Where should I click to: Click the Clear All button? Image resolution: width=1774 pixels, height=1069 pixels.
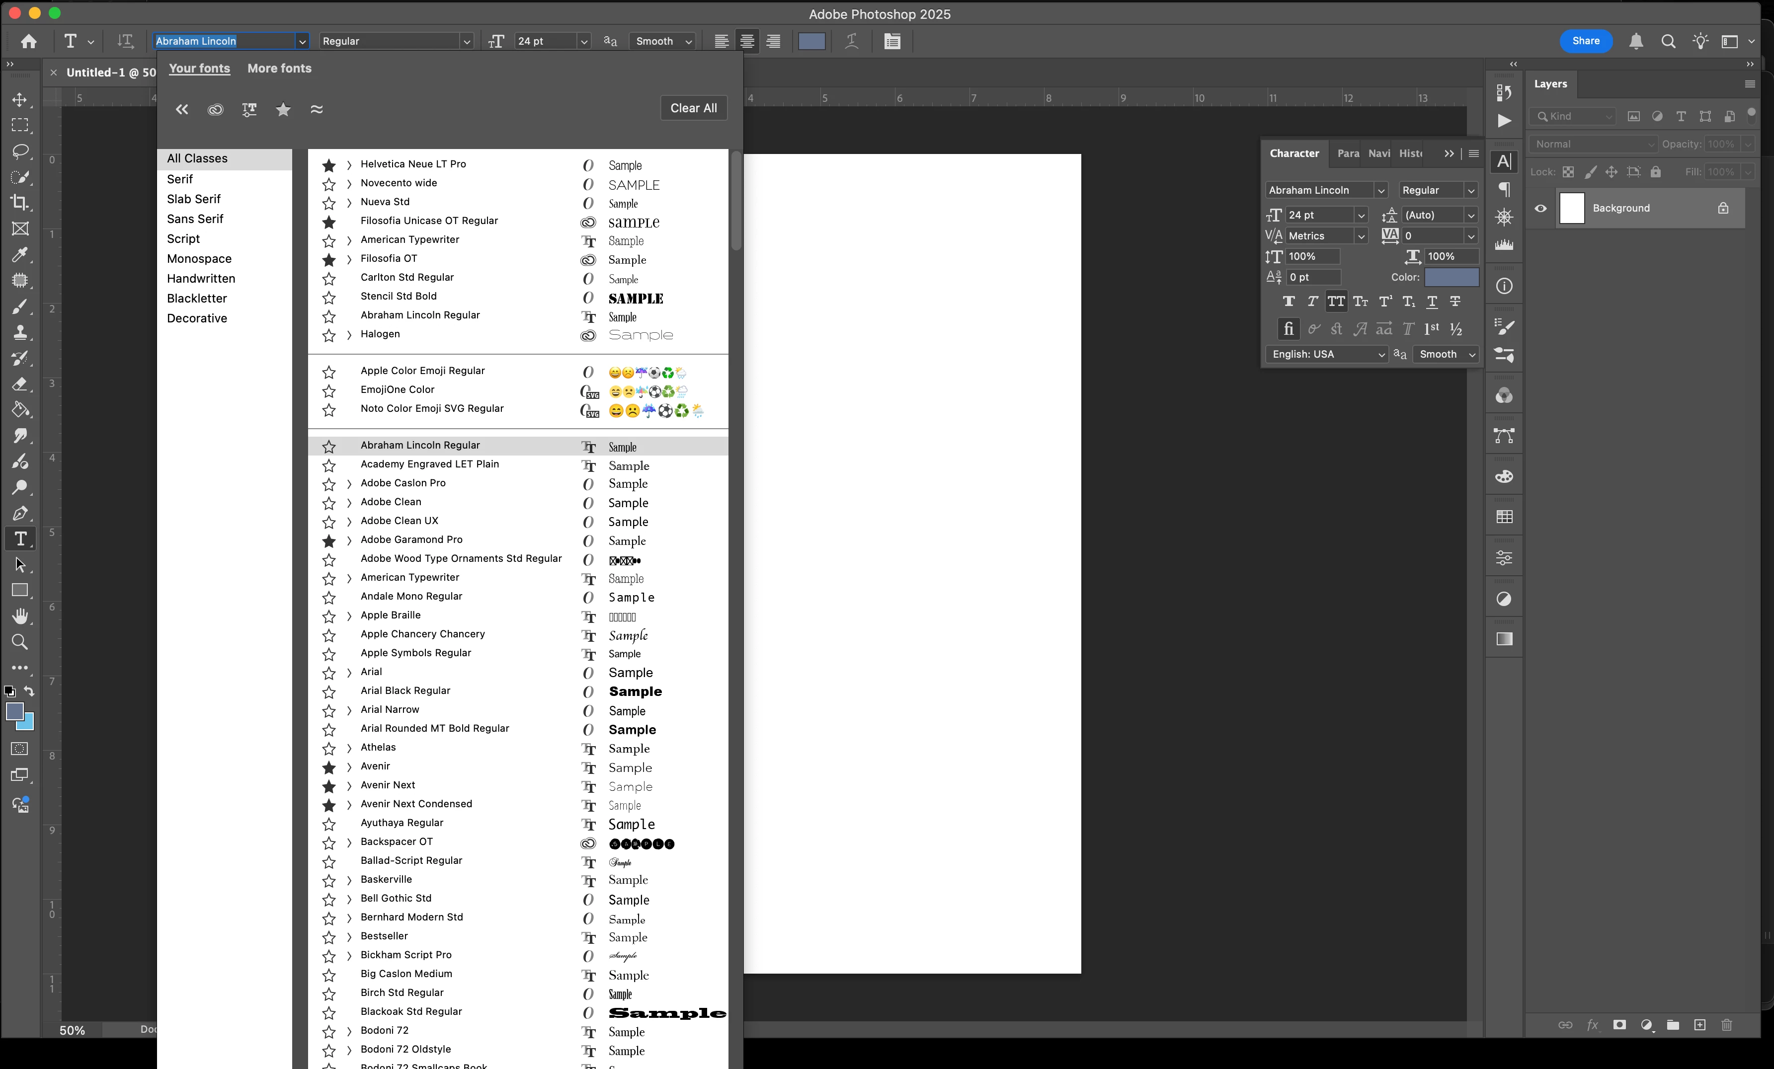click(693, 108)
